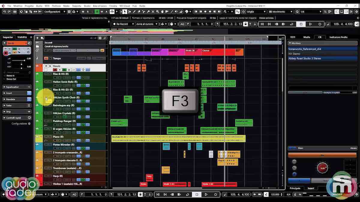The width and height of the screenshot is (360, 202).
Task: Toggle global Mute with the M button
Action: pos(82,11)
